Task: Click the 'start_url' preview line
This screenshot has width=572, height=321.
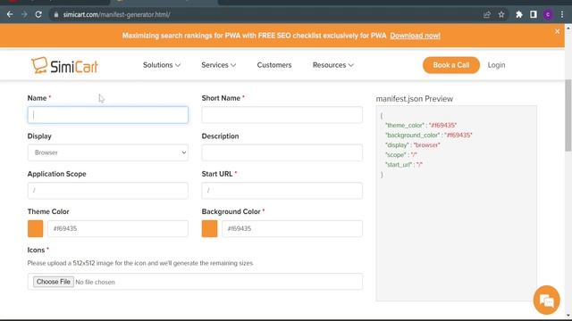Action: (x=404, y=164)
